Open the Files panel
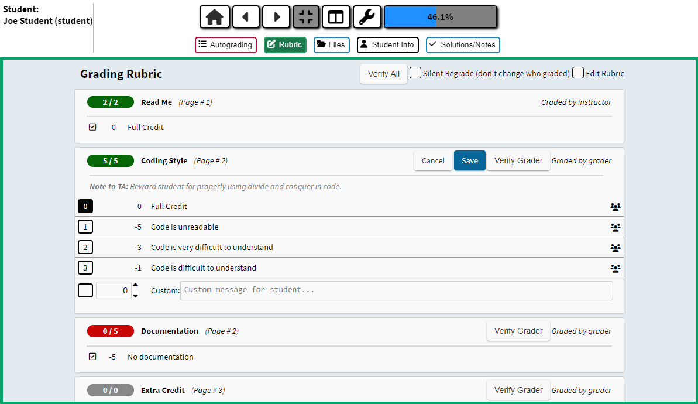This screenshot has width=698, height=404. (332, 45)
